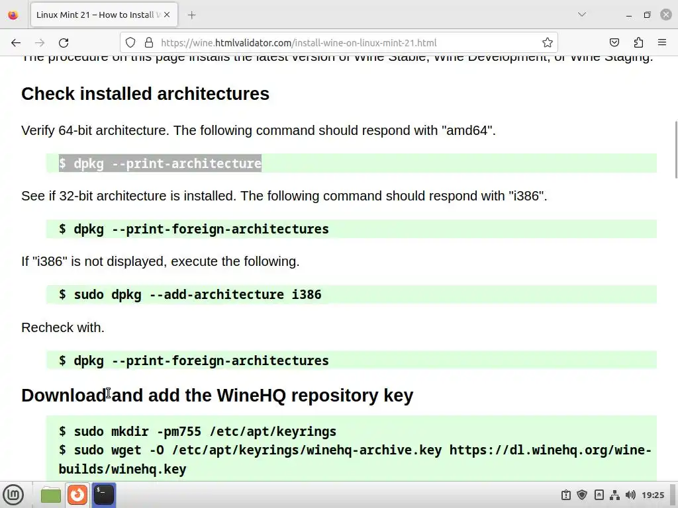Open the Firefox View pinned icon

(13, 15)
